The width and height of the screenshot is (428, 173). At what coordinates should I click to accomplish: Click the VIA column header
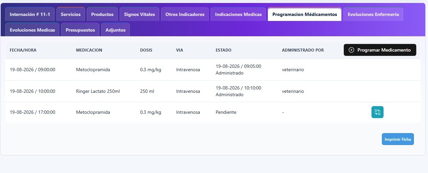coord(180,50)
